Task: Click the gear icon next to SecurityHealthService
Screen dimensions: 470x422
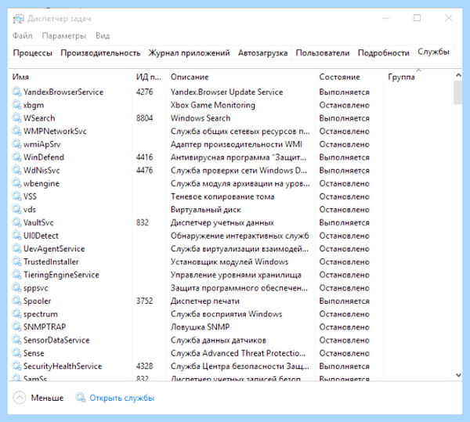Action: [16, 366]
